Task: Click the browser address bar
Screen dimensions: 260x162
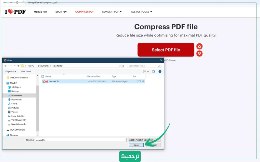Action: coord(43,2)
